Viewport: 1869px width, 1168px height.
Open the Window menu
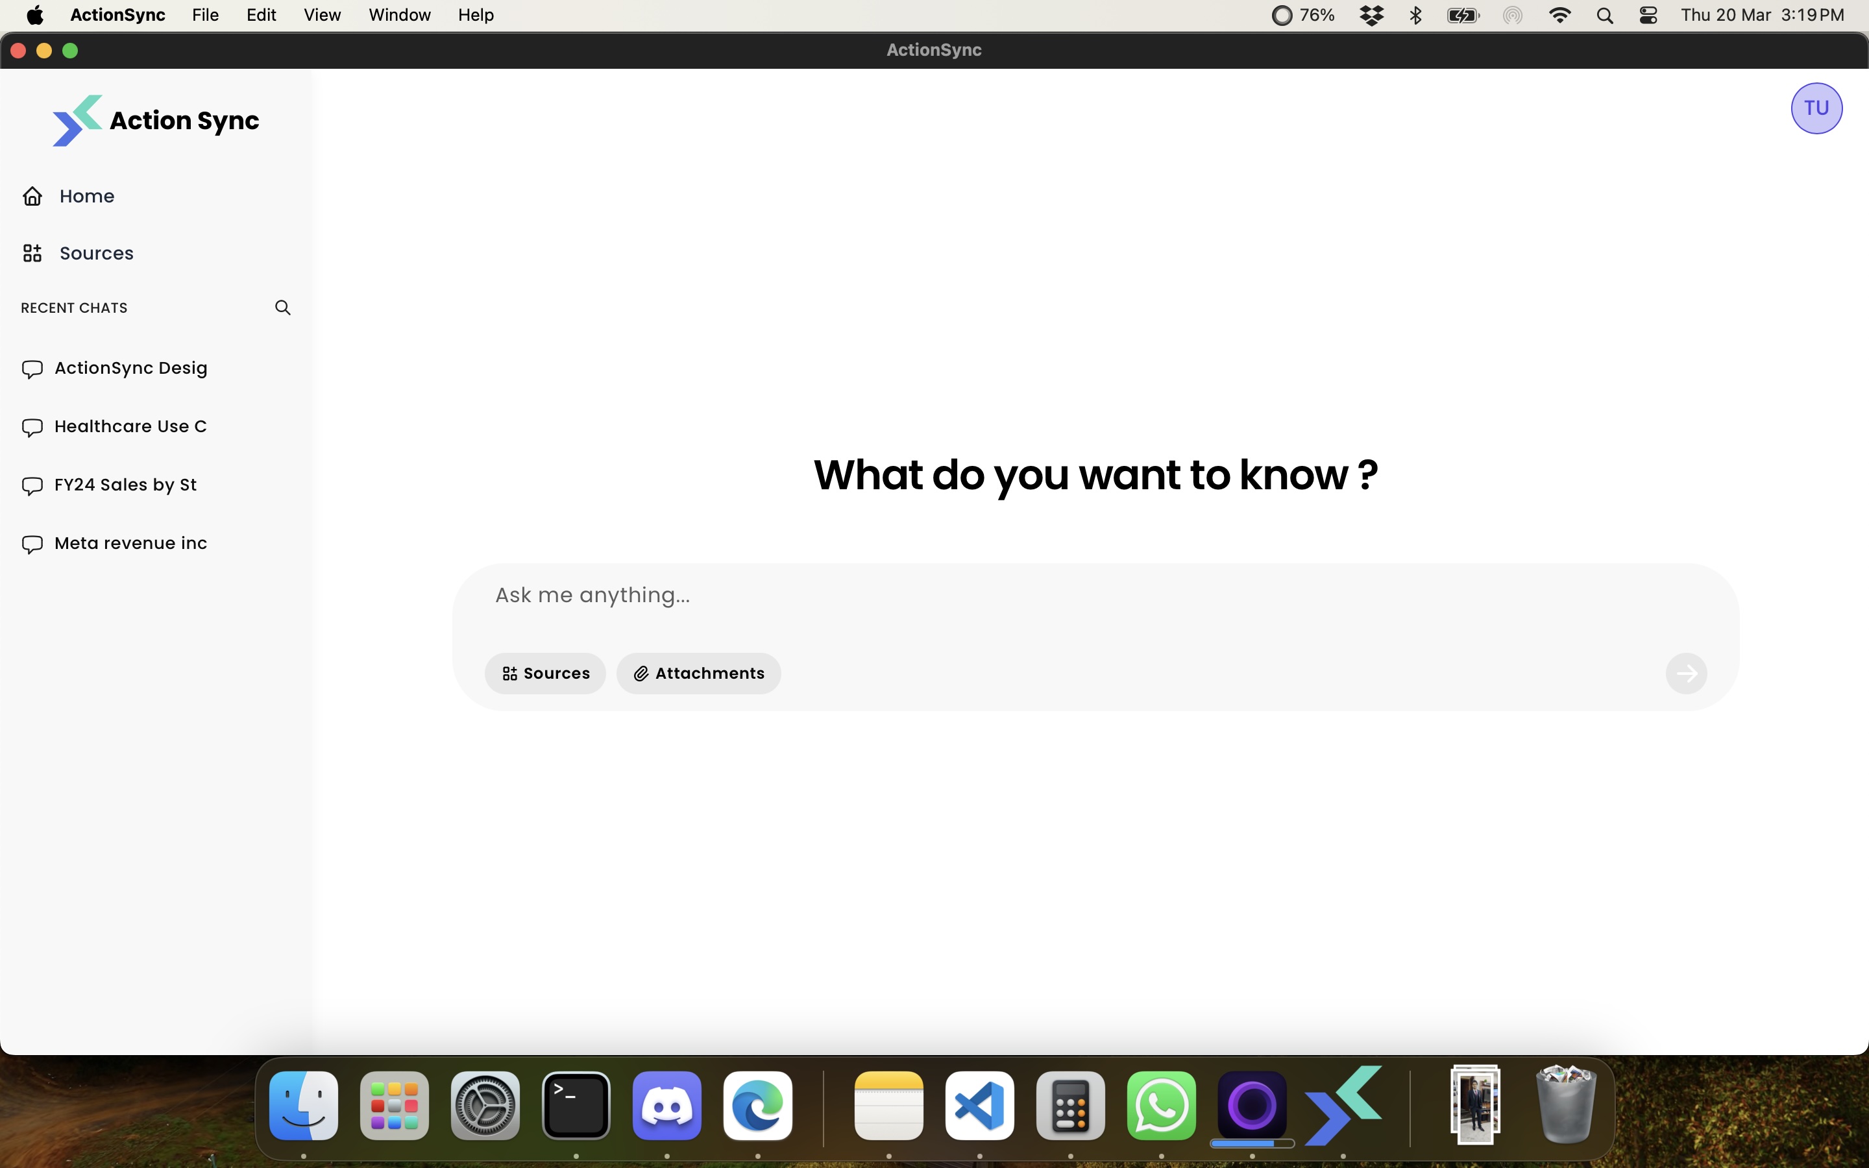click(399, 16)
